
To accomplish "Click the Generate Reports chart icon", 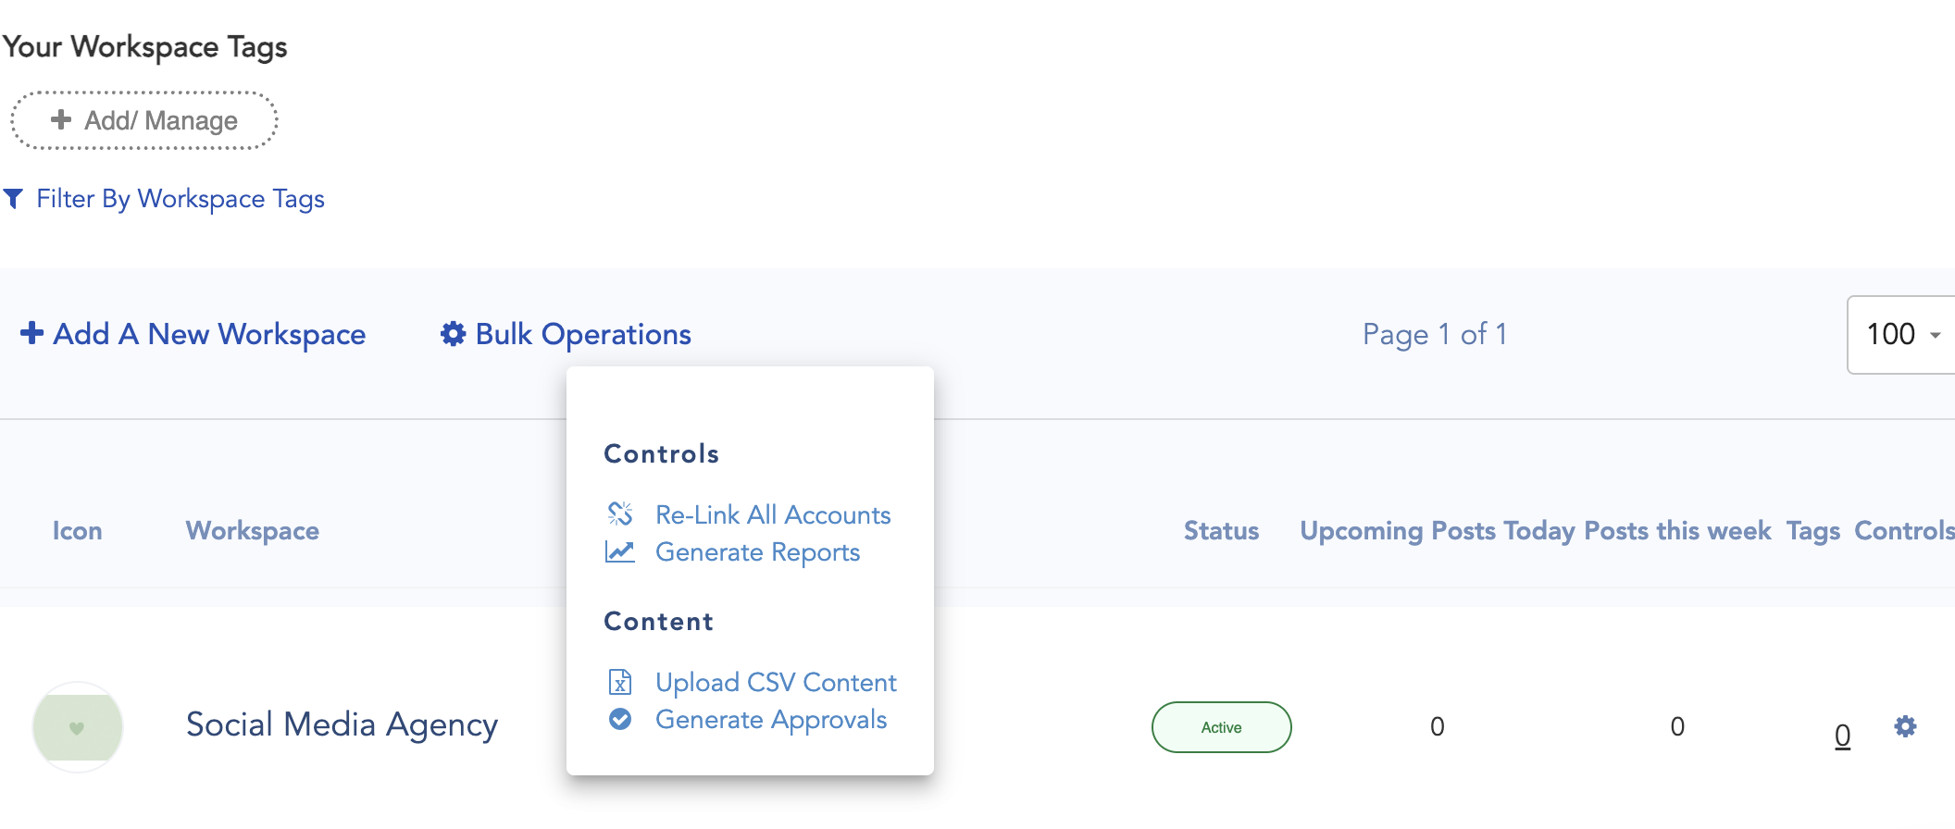I will coord(620,552).
